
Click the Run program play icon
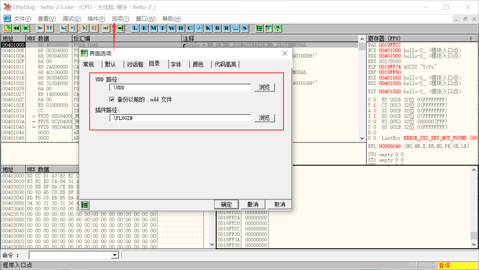point(40,28)
